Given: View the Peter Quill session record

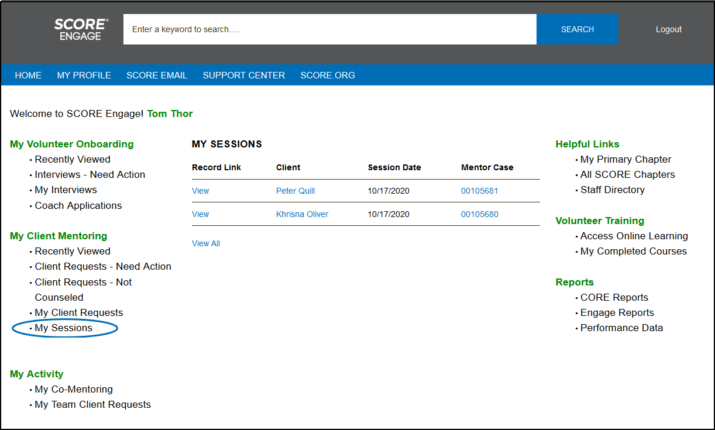Looking at the screenshot, I should point(200,191).
